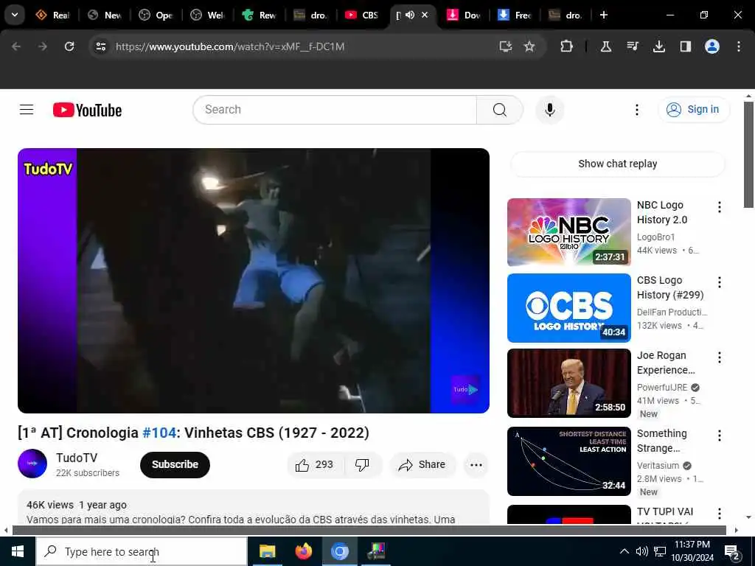The width and height of the screenshot is (755, 566).
Task: Open the browser extensions puzzle icon
Action: [x=567, y=46]
